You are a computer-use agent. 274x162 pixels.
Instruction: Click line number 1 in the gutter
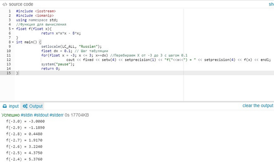10,11
